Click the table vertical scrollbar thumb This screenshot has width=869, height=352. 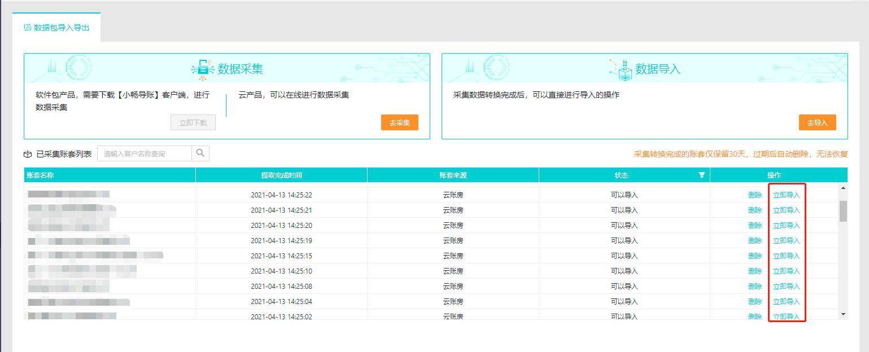tap(844, 211)
